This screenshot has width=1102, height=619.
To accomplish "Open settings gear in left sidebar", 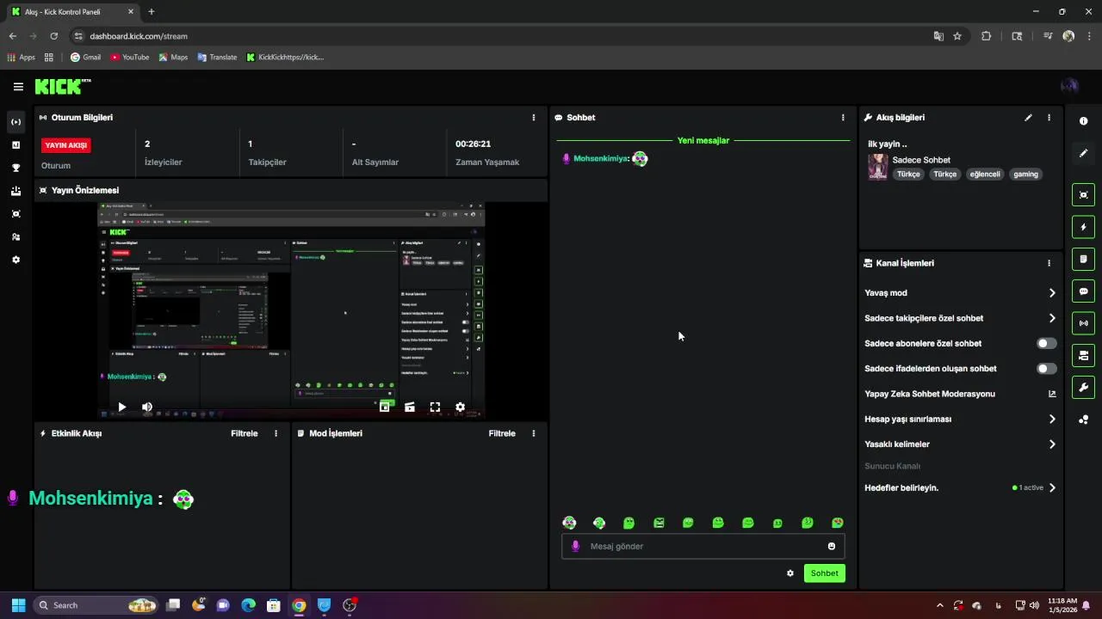I will (15, 260).
